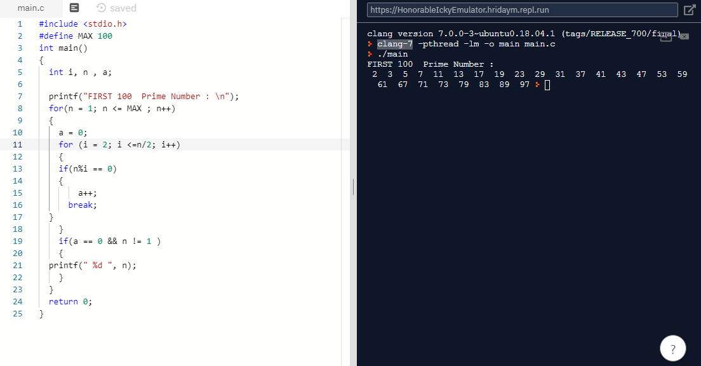Click the printf 'FIRST 100 Prime Number' line
701x366 pixels.
click(x=144, y=96)
